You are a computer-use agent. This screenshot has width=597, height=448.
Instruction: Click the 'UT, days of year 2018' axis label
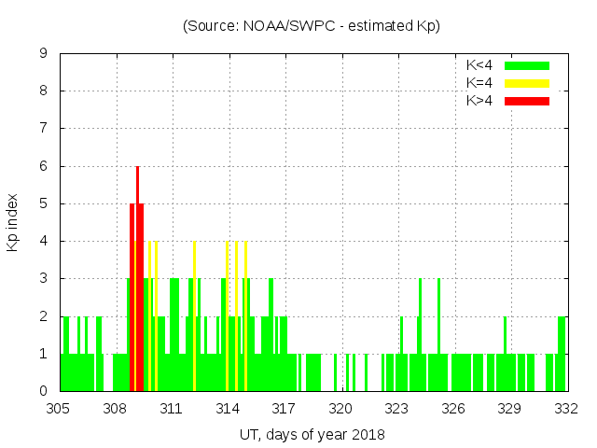pyautogui.click(x=312, y=434)
